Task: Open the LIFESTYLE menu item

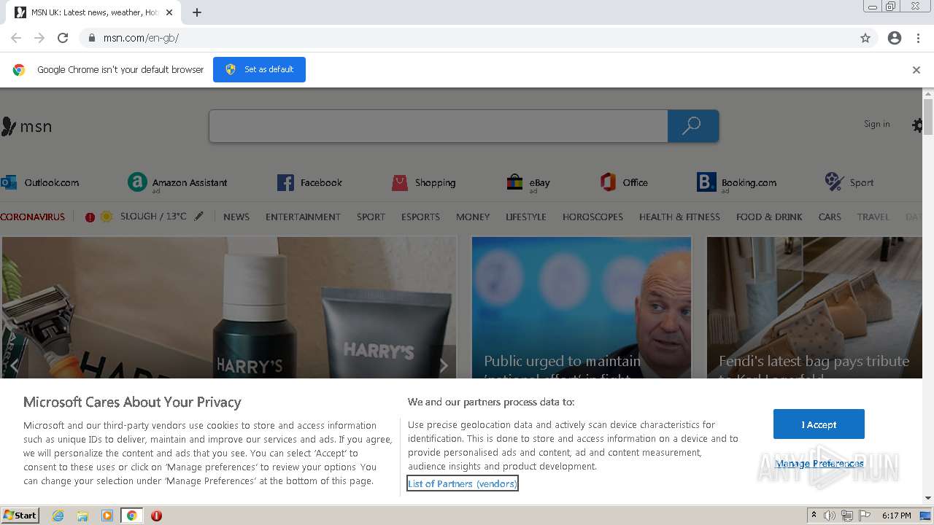Action: pos(526,217)
